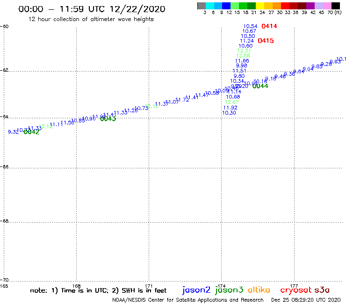Click the green wave height value '12.67'
346x304 pixels.
(x=232, y=102)
